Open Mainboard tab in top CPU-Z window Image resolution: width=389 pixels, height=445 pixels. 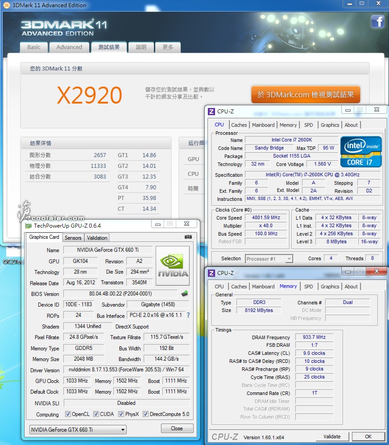click(263, 125)
